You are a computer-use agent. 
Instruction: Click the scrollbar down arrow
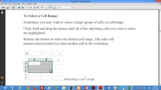click(x=160, y=84)
